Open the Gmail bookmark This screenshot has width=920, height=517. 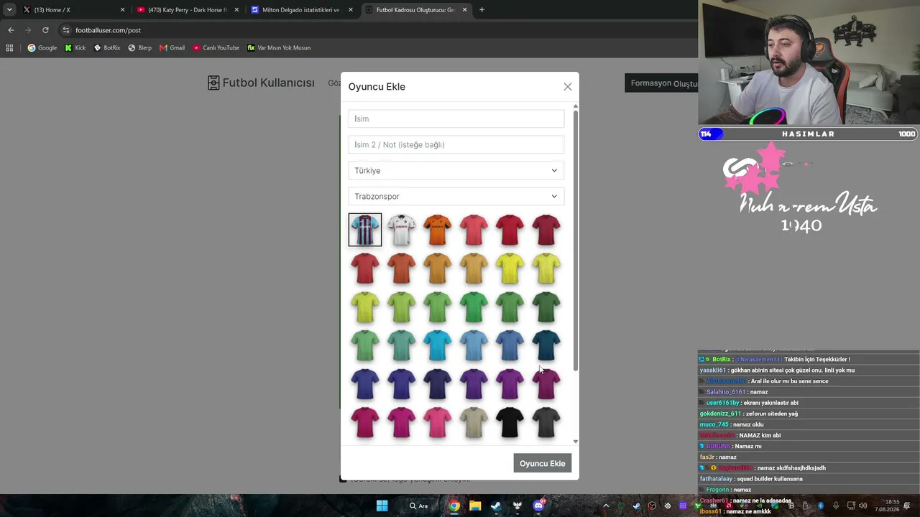coord(172,48)
